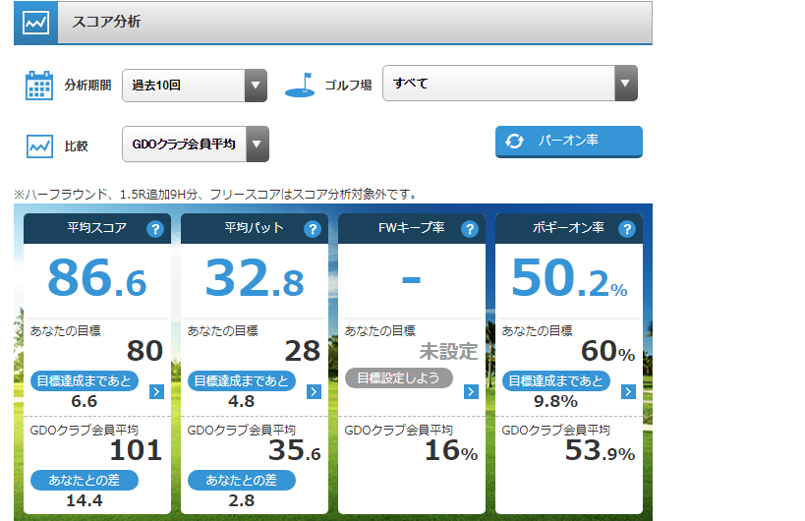The height and width of the screenshot is (521, 805).
Task: Click the 86.6 average score value
Action: pos(96,279)
